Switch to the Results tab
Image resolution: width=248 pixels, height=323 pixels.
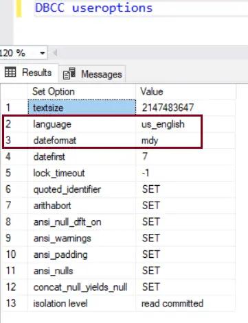coord(29,73)
